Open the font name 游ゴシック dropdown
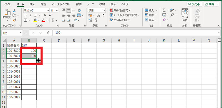Screen dimensions: 222x108 click(48, 10)
